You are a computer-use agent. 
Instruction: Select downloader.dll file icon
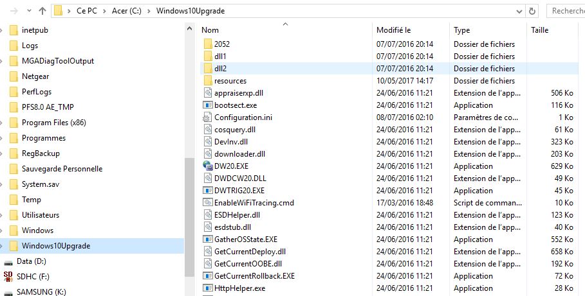208,153
